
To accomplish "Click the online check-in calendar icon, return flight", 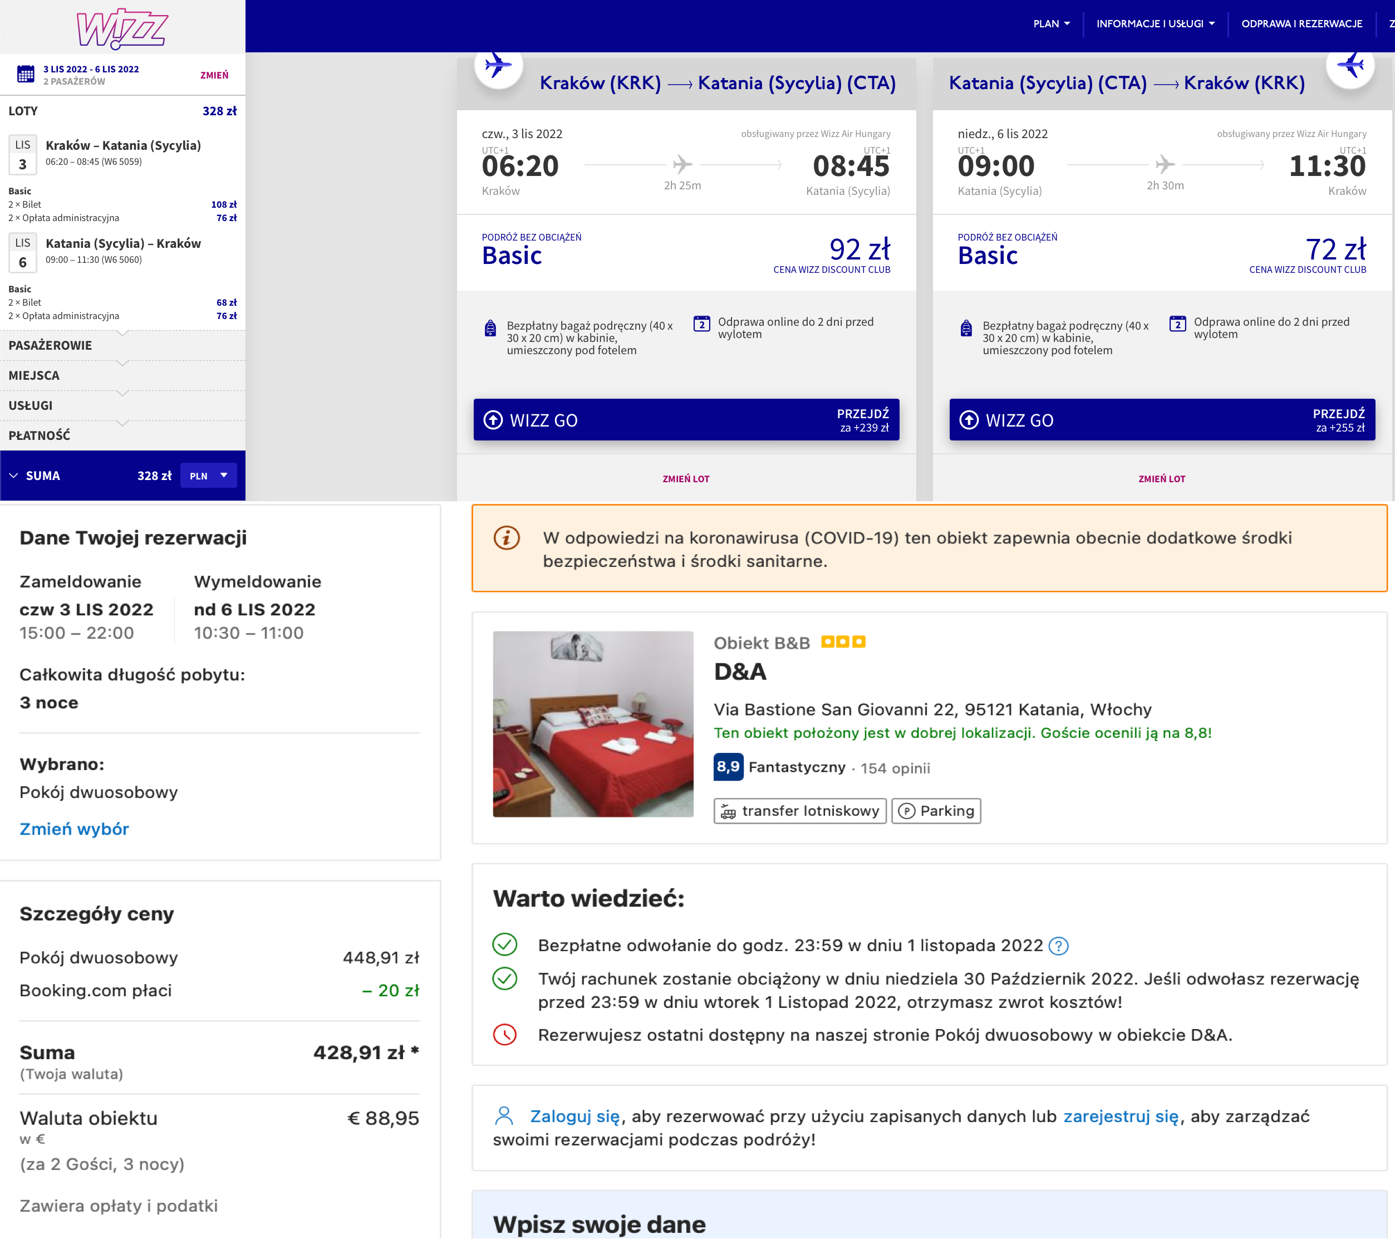I will [1177, 324].
